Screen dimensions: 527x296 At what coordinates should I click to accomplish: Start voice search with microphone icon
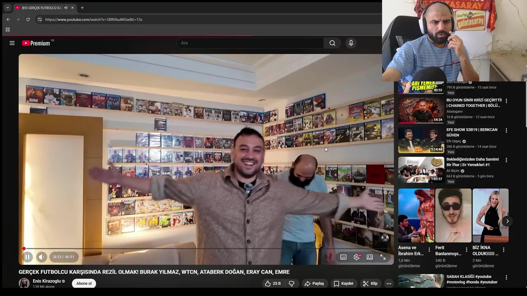click(x=351, y=43)
